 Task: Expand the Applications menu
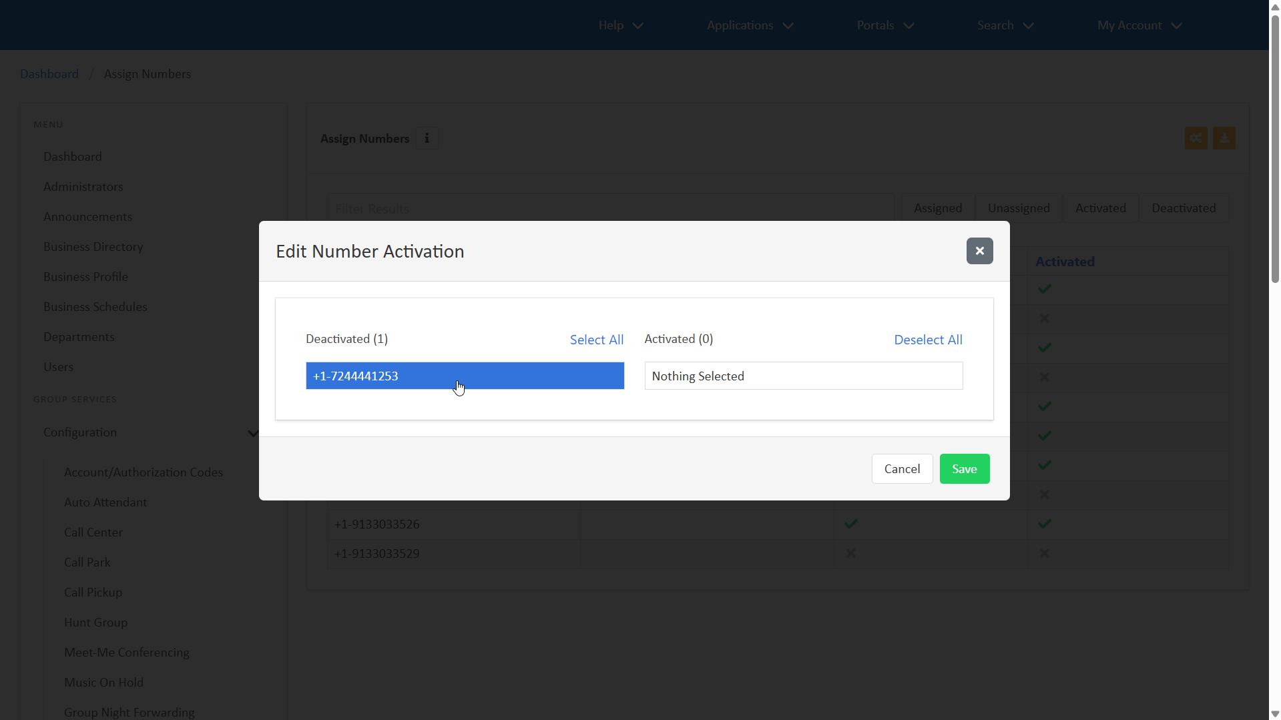pos(750,25)
